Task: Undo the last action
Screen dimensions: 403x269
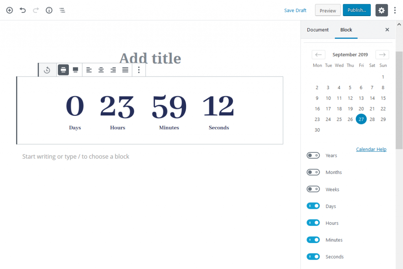Action: (22, 10)
